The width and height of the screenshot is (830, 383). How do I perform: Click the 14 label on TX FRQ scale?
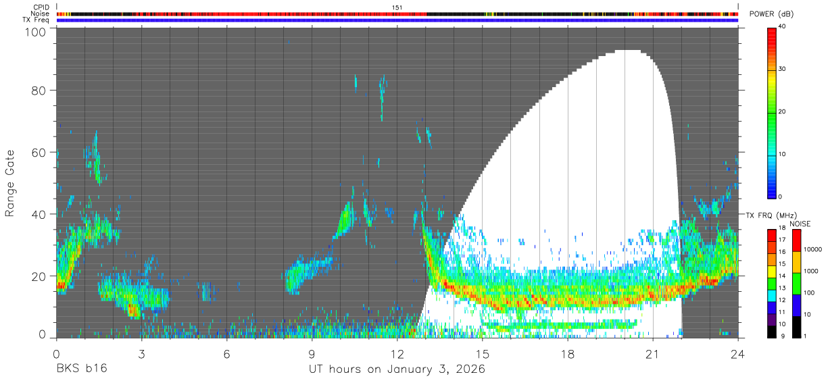coord(782,276)
